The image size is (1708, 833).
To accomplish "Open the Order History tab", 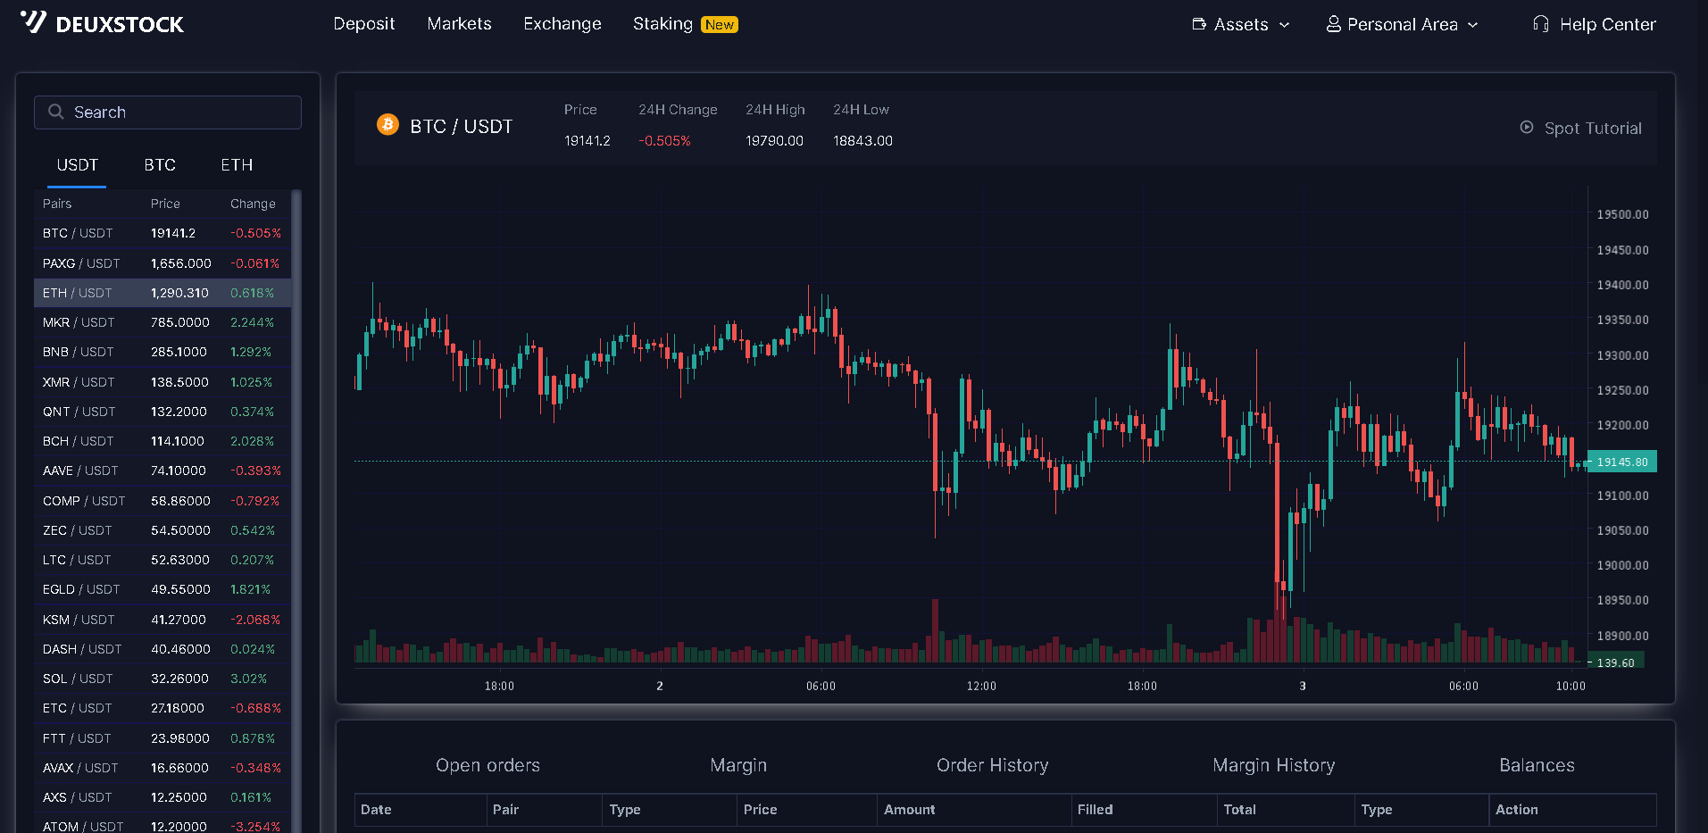I will point(992,765).
